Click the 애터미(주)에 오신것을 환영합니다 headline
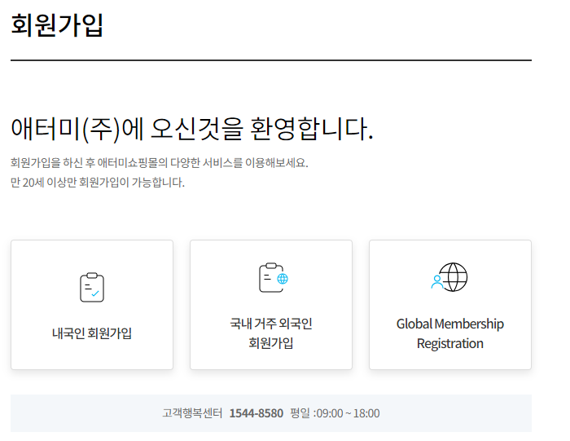 click(192, 129)
